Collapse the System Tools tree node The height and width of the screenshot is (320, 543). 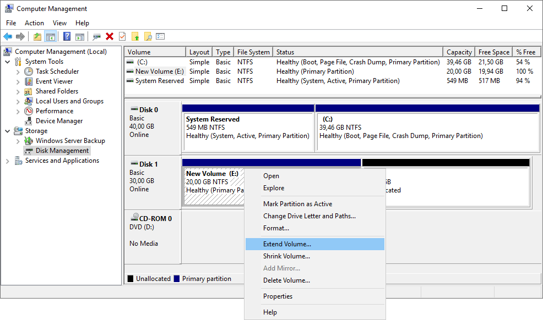(x=8, y=62)
